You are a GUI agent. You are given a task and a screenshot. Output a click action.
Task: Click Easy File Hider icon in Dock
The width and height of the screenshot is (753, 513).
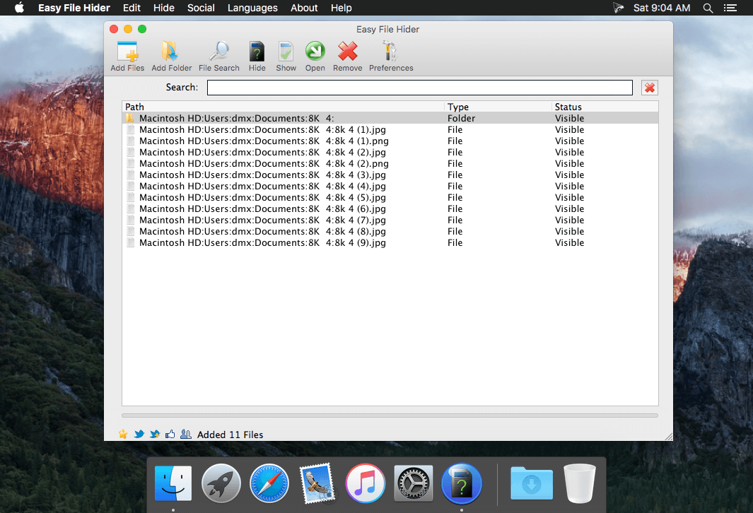point(462,483)
